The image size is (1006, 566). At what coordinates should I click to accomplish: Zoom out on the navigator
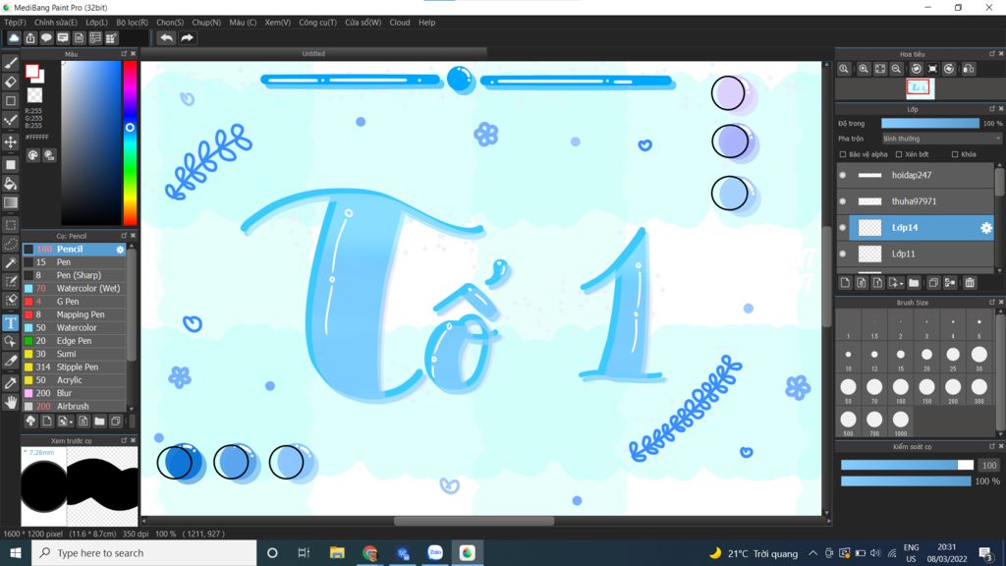(x=896, y=69)
